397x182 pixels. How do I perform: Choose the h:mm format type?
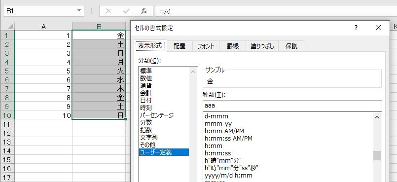click(289, 146)
